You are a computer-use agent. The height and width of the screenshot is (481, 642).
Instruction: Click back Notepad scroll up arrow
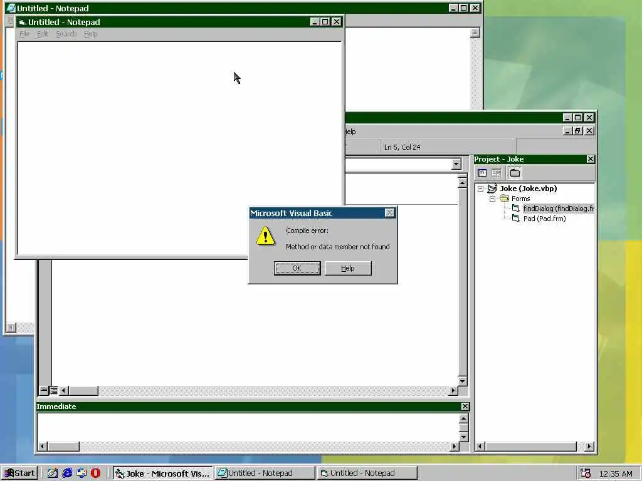pos(475,33)
